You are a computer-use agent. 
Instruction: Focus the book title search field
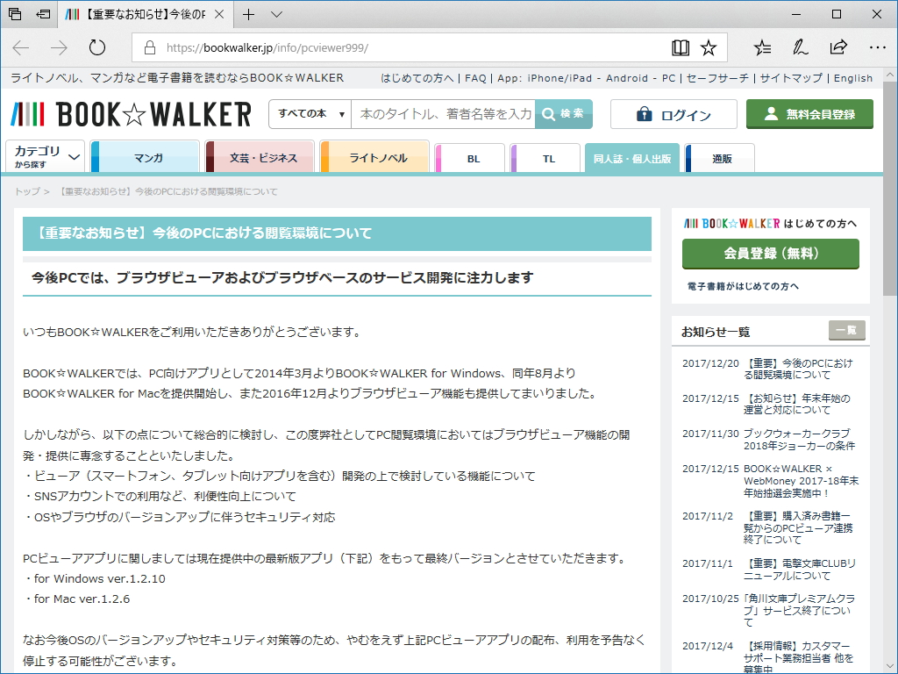(x=443, y=114)
